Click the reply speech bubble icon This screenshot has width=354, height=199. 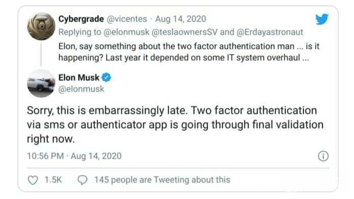(x=83, y=180)
